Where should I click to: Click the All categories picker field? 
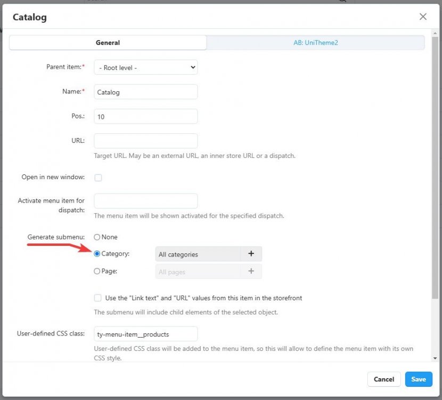(198, 254)
